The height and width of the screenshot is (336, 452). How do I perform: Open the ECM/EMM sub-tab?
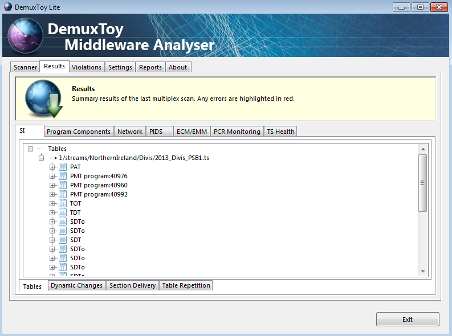(192, 132)
